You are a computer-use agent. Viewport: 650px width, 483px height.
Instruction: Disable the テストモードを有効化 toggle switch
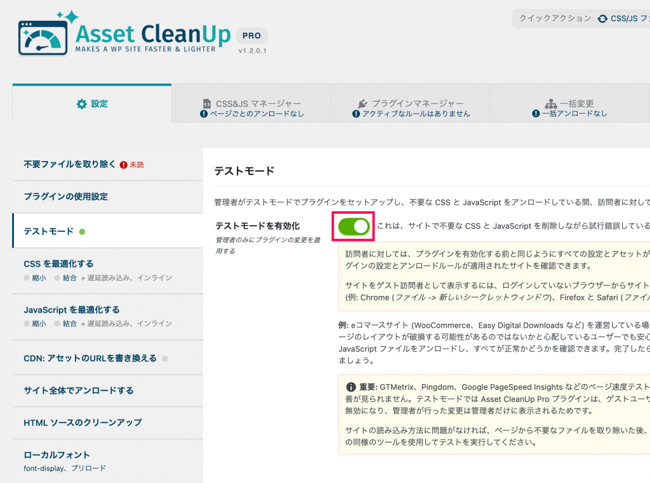pos(354,226)
